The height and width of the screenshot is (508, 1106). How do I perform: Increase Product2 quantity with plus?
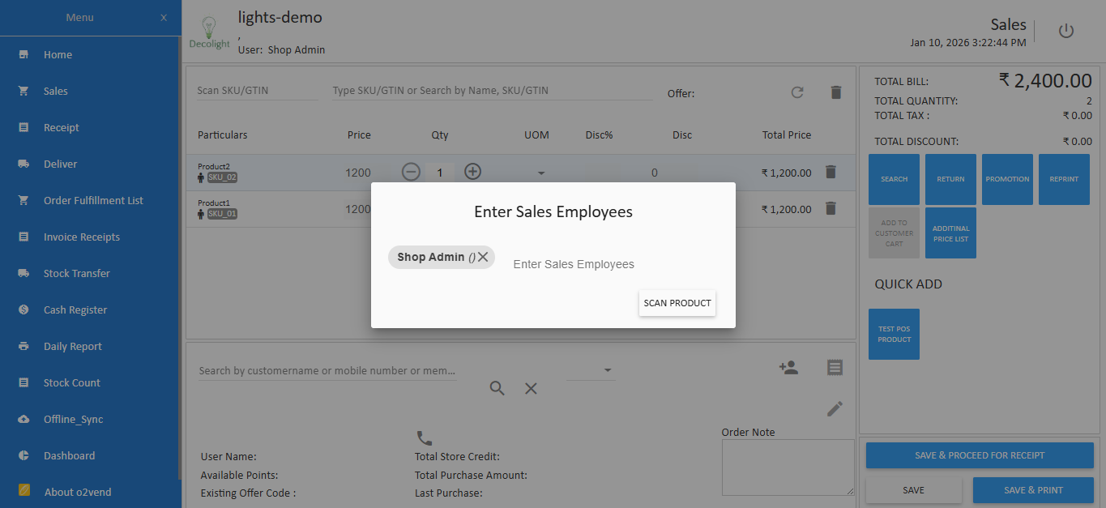click(x=472, y=172)
